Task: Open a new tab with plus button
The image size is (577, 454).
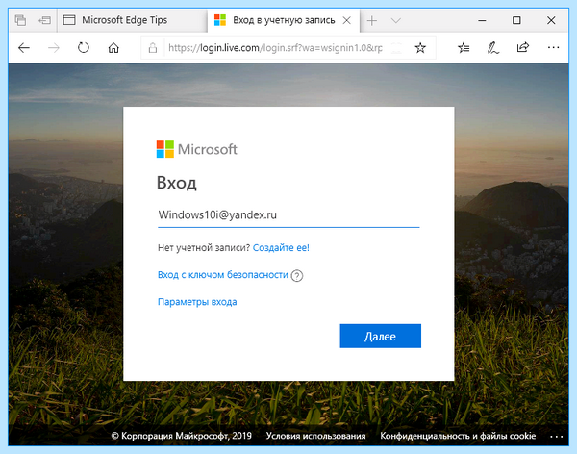Action: [372, 20]
